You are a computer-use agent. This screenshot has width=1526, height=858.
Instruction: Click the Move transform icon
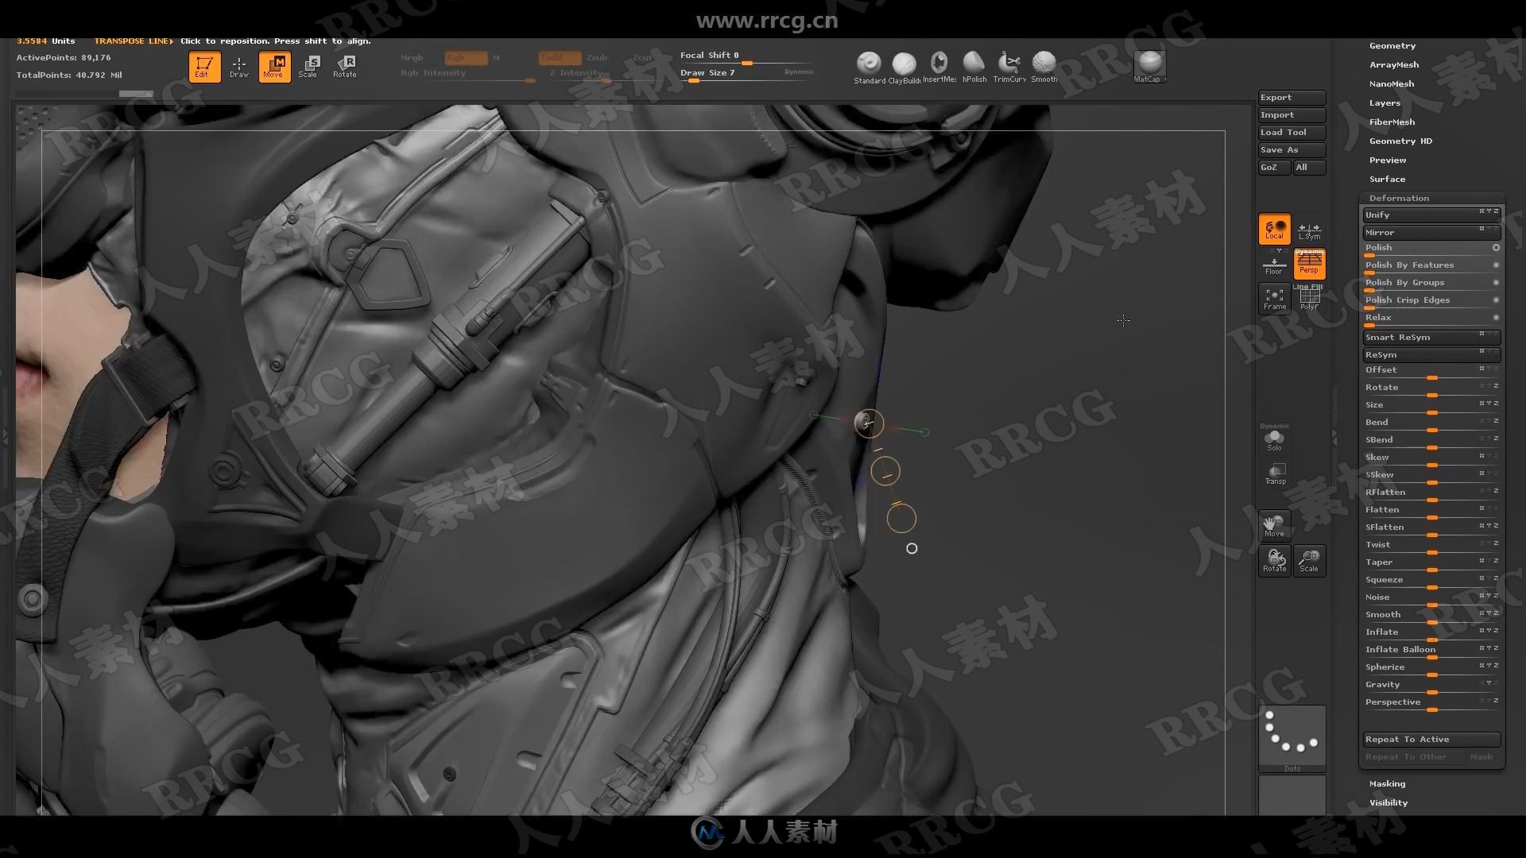point(274,66)
